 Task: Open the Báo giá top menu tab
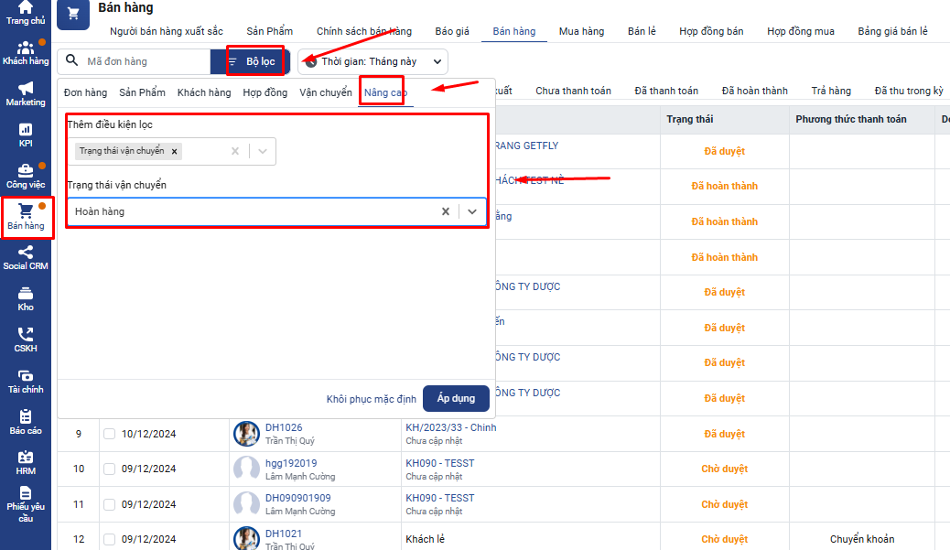pyautogui.click(x=452, y=31)
